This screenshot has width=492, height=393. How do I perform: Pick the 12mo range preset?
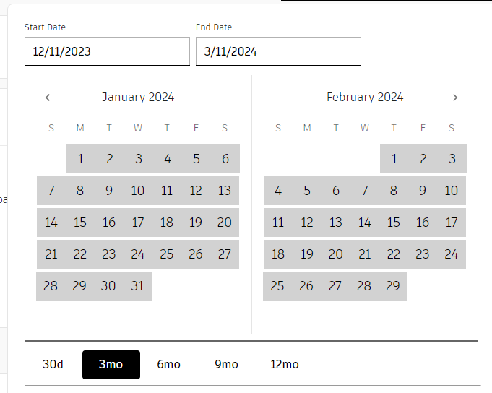click(x=284, y=364)
